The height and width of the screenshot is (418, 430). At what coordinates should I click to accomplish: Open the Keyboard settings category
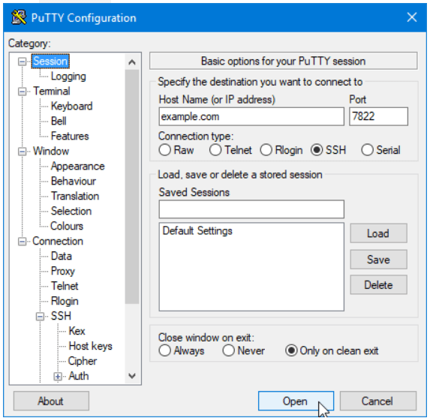[71, 106]
